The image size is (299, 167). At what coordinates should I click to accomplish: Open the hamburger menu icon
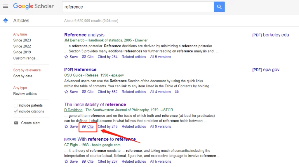click(6, 6)
